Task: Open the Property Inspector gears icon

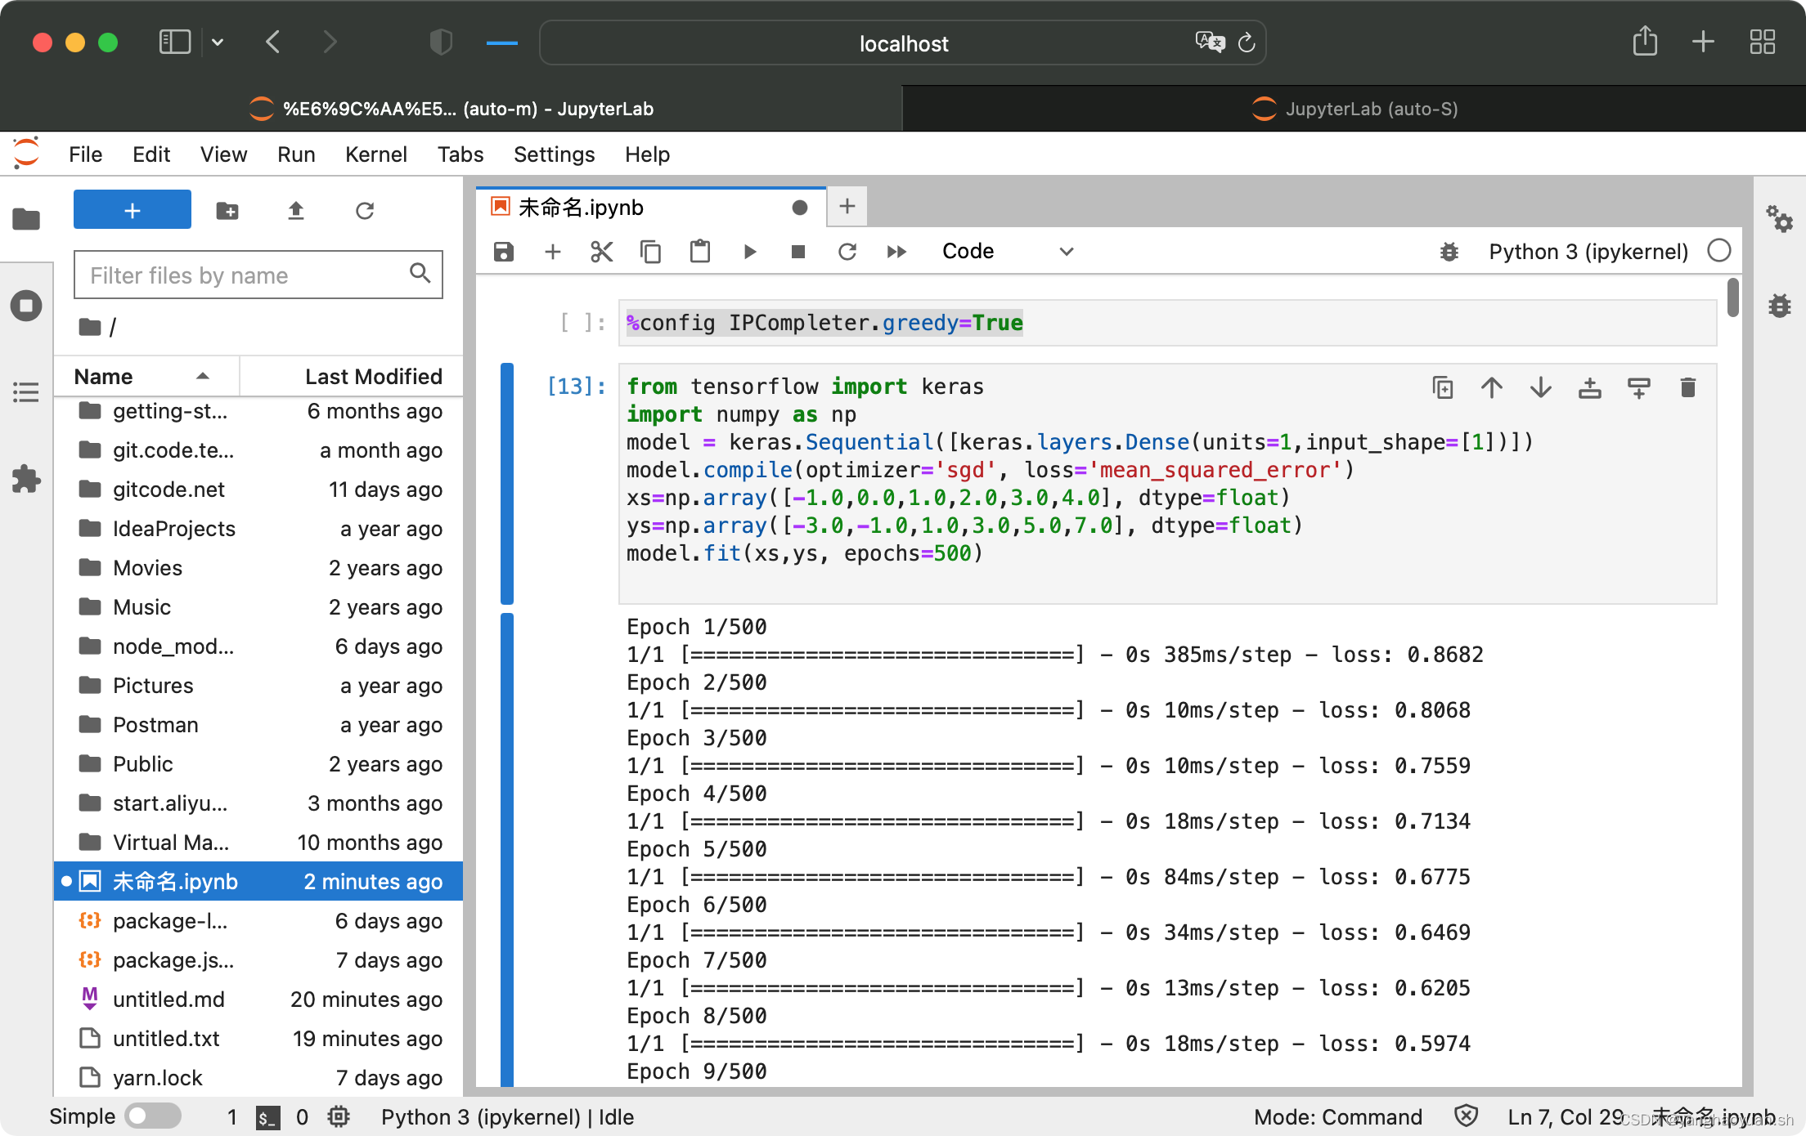Action: 1780,219
